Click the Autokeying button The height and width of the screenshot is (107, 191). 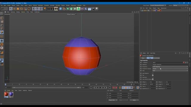pyautogui.click(x=116, y=87)
